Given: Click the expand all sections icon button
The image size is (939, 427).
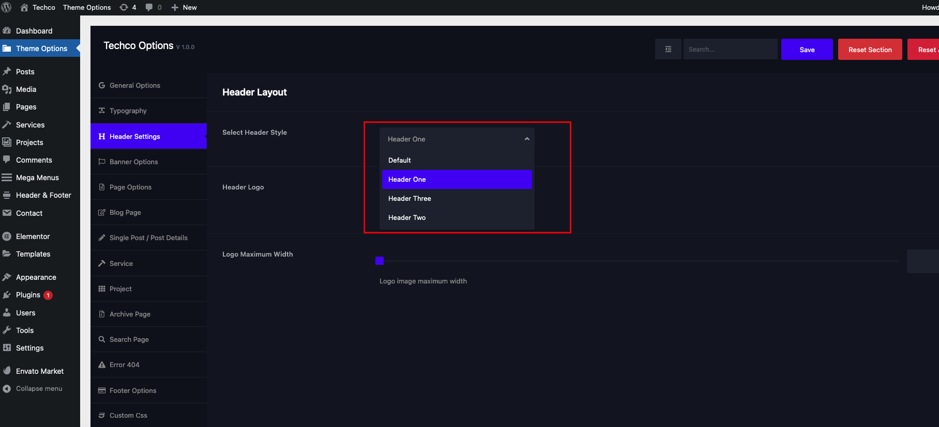Looking at the screenshot, I should click(668, 50).
